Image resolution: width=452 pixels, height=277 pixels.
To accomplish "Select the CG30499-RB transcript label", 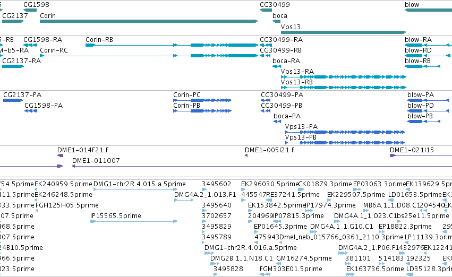I will coord(281,50).
